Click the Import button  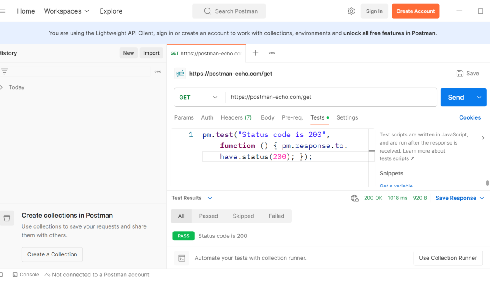[x=151, y=53]
